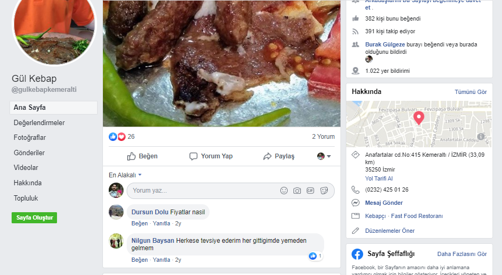This screenshot has height=275, width=502.
Task: Click the emoji icon in comment box
Action: tap(284, 191)
